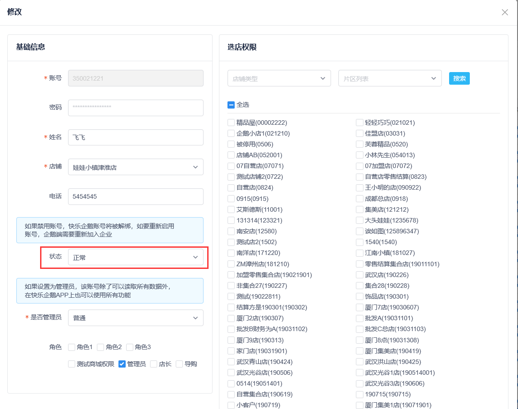This screenshot has width=518, height=409.
Task: Check store 艾斯德斯(11001)
Action: [x=231, y=209]
